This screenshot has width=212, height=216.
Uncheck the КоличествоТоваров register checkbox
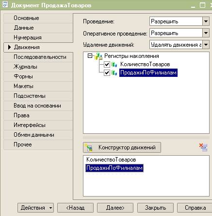point(107,64)
